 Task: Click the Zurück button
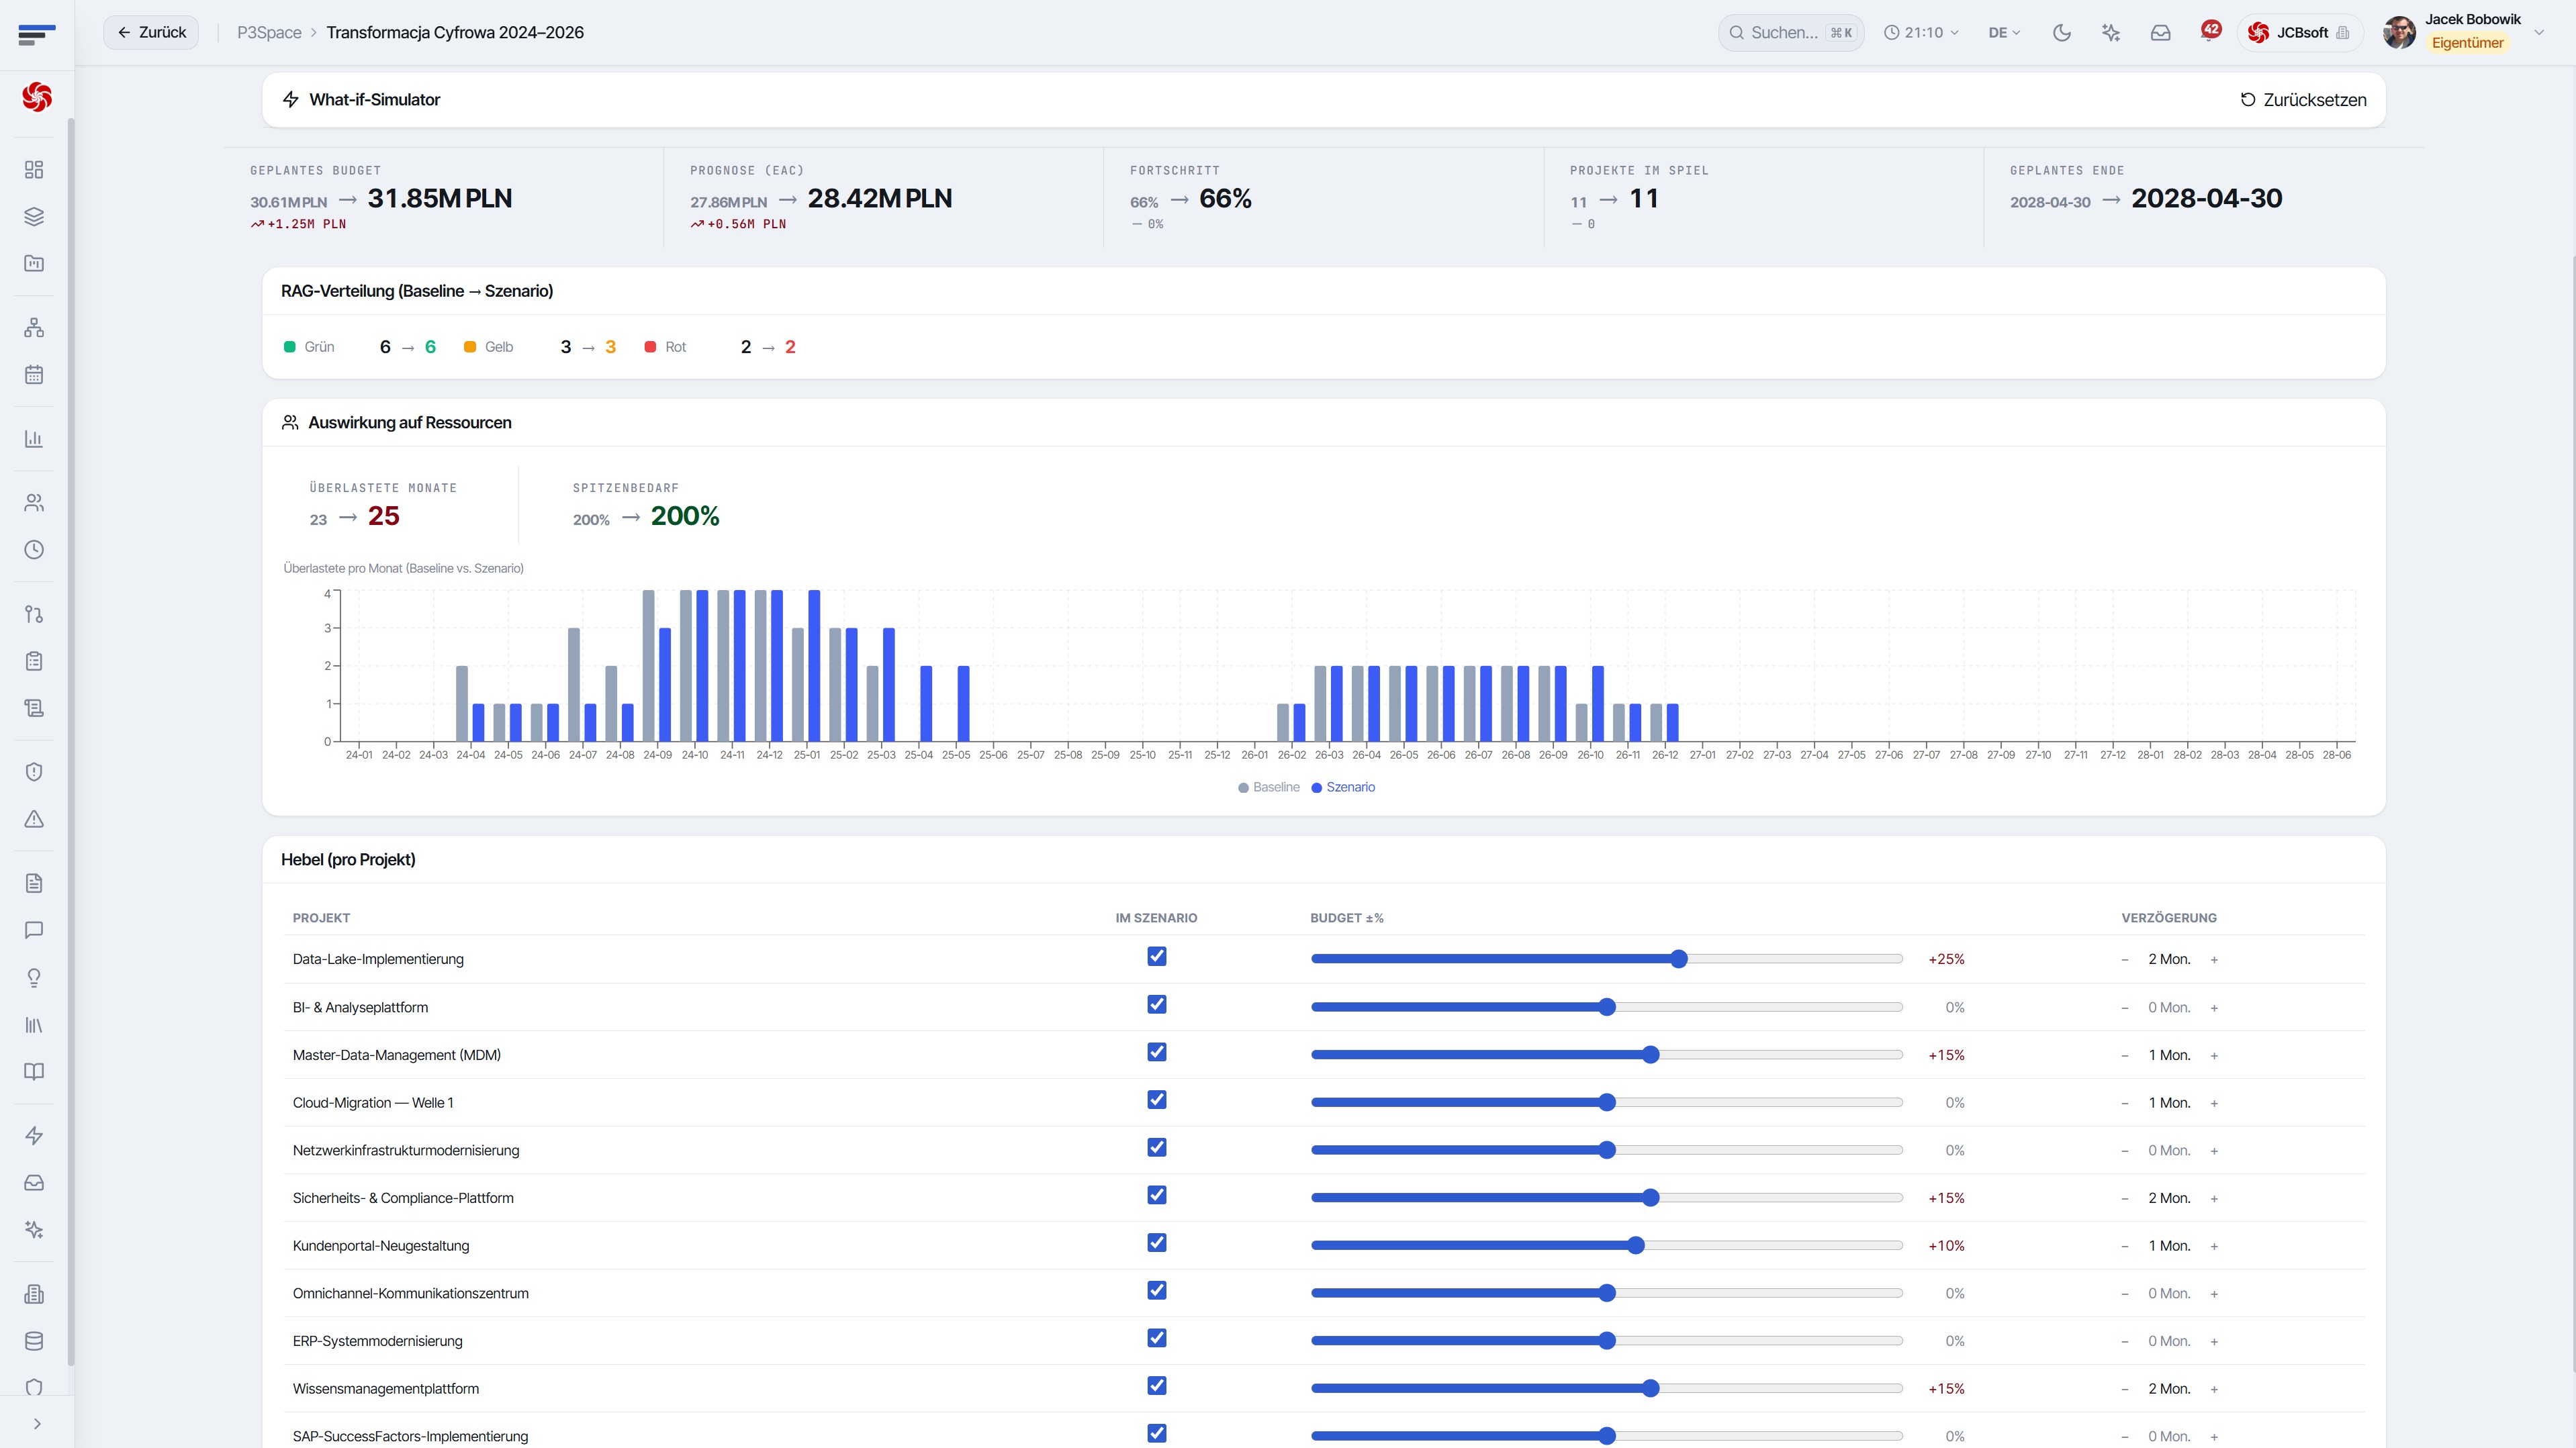pyautogui.click(x=152, y=33)
